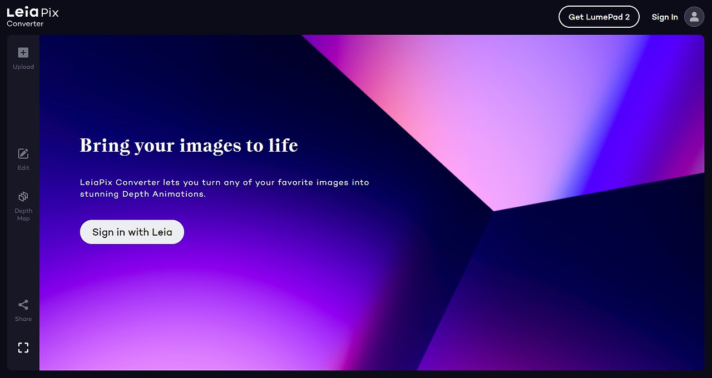Click the "stunning Depth Animations." text line
Viewport: 712px width, 378px height.
tap(143, 195)
